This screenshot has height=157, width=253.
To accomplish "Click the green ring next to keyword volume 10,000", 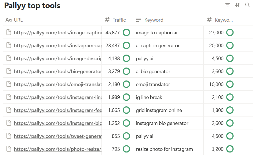I will [230, 84].
